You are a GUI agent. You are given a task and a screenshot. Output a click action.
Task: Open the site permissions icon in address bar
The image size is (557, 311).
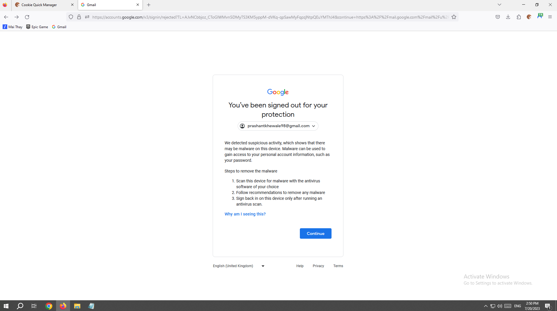tap(87, 17)
